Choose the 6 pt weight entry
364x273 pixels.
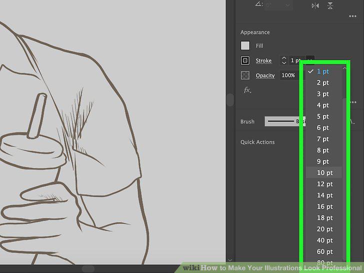(x=324, y=127)
